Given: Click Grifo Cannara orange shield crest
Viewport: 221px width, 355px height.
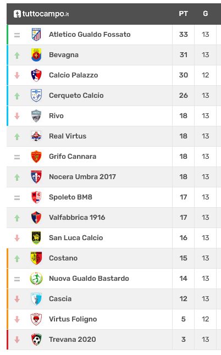Looking at the screenshot, I should point(36,157).
